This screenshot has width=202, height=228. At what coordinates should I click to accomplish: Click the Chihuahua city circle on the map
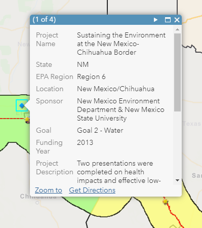pyautogui.click(x=37, y=203)
